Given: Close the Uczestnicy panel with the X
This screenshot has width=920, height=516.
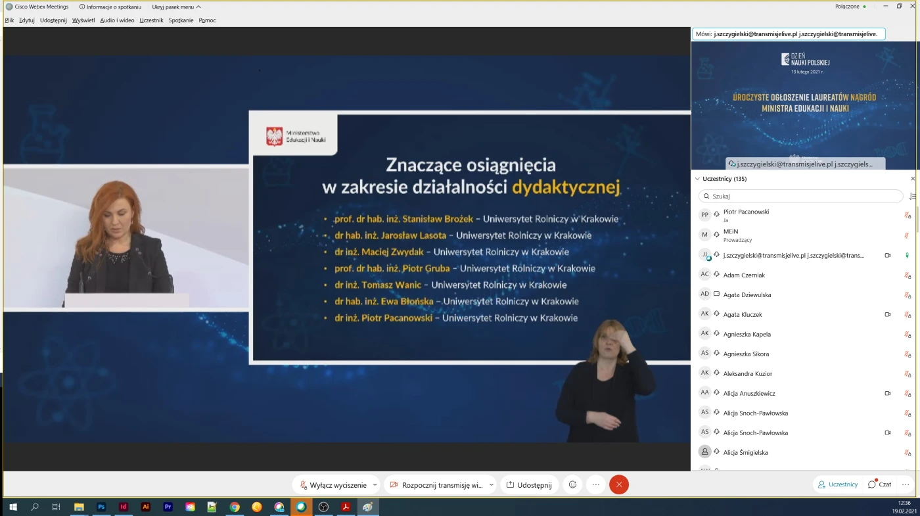Looking at the screenshot, I should pos(913,179).
